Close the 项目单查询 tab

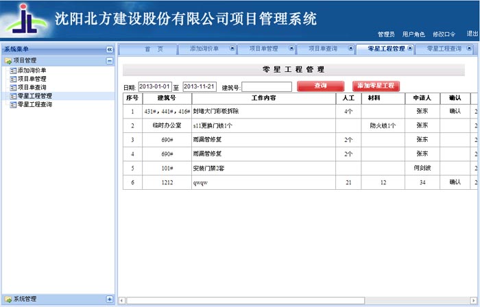351,49
